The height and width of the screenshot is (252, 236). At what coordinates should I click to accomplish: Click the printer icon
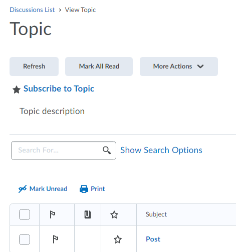(84, 189)
